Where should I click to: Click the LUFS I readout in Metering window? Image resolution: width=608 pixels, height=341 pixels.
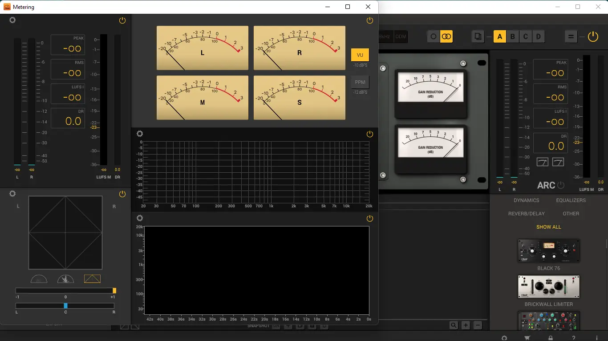[68, 94]
